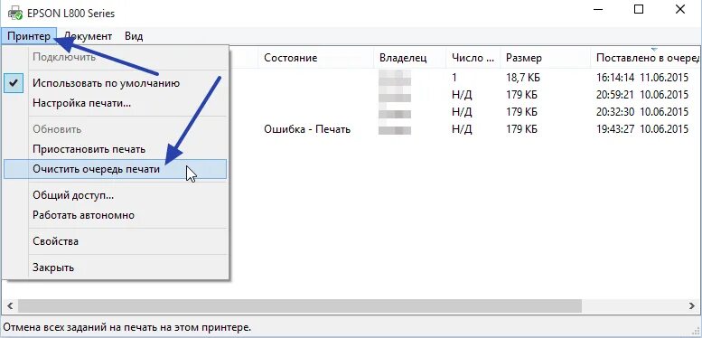Close the EPSON L800 Series window
Screen dimensions: 702x338
(680, 9)
